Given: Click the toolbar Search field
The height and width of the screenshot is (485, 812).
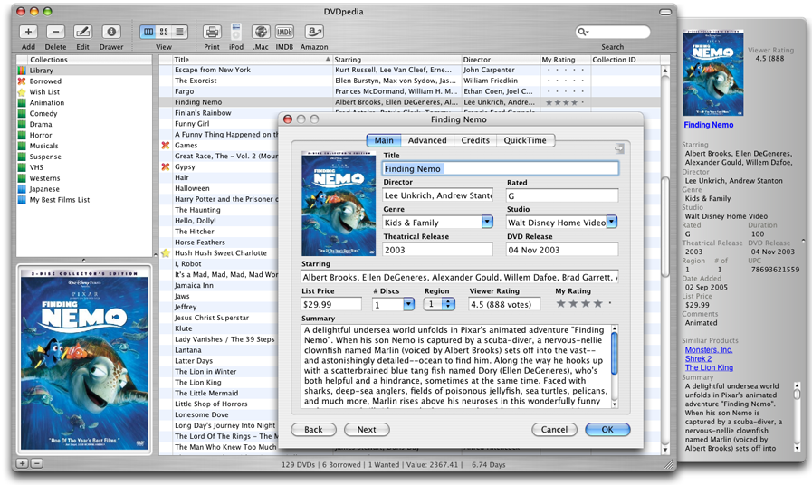Looking at the screenshot, I should coord(613,32).
